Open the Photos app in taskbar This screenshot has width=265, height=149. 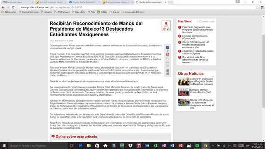click(189, 146)
